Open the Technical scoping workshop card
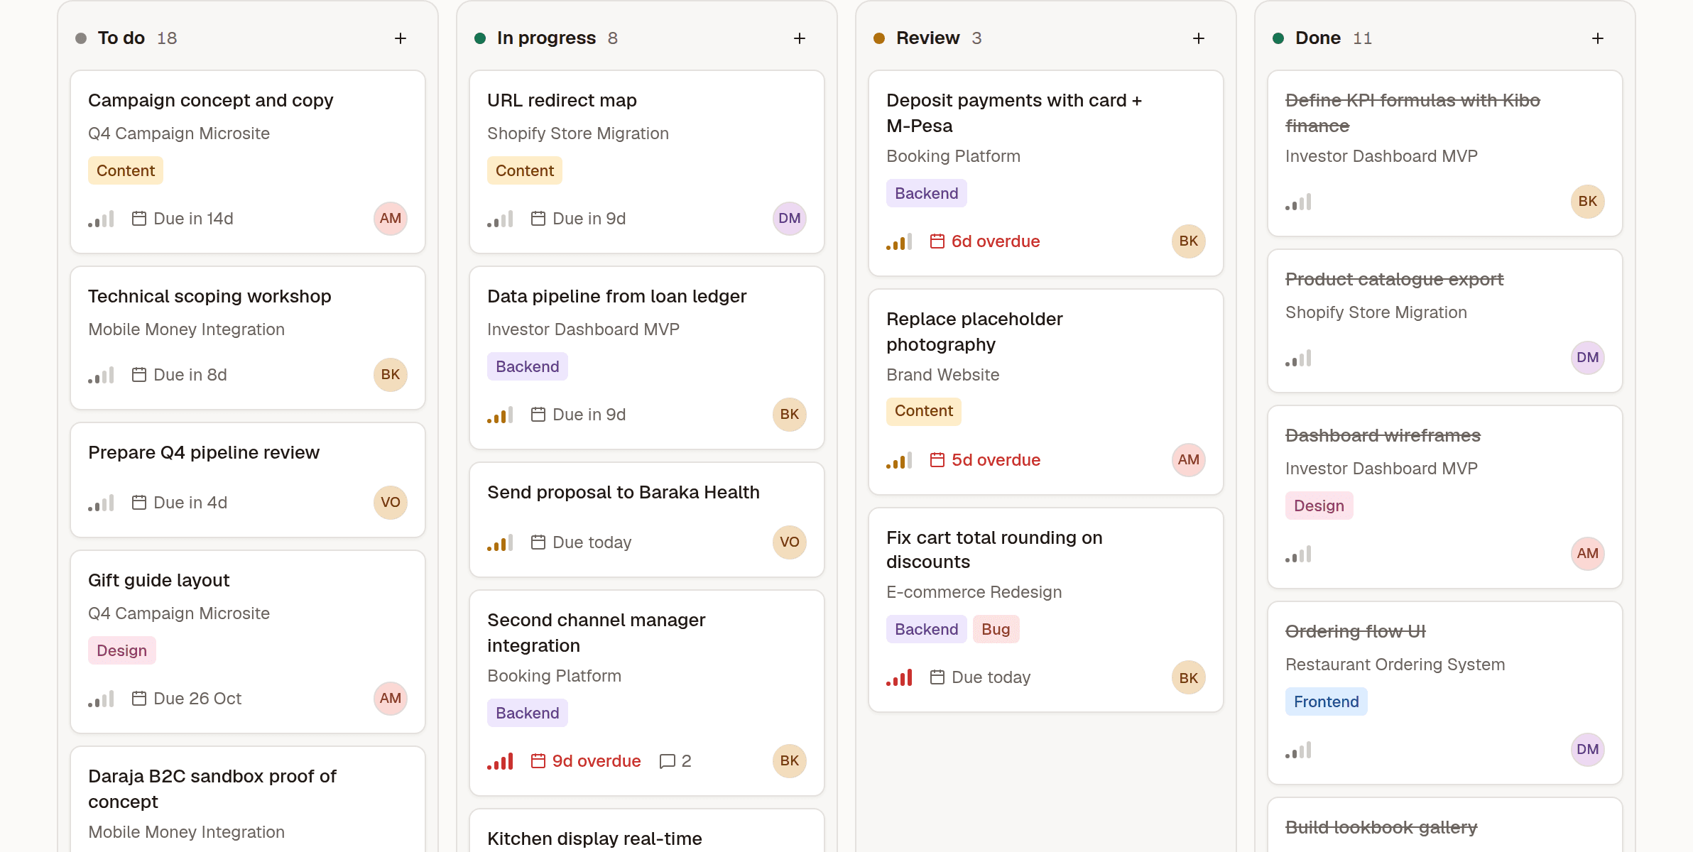The height and width of the screenshot is (852, 1693). tap(248, 338)
